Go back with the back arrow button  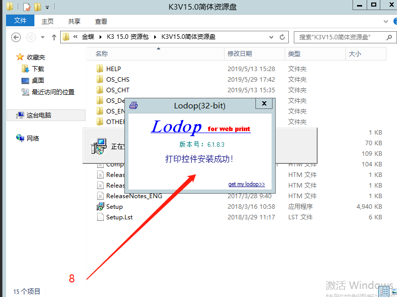(16, 37)
